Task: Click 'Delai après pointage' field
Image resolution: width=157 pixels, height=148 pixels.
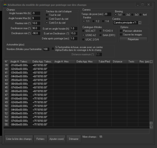Action: click(74, 38)
